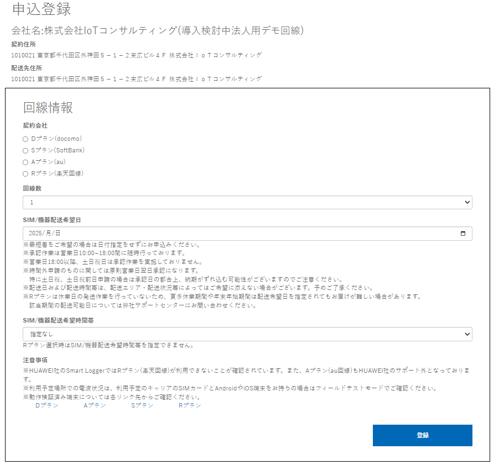Click the 回線数 label
This screenshot has width=499, height=465.
(x=32, y=188)
